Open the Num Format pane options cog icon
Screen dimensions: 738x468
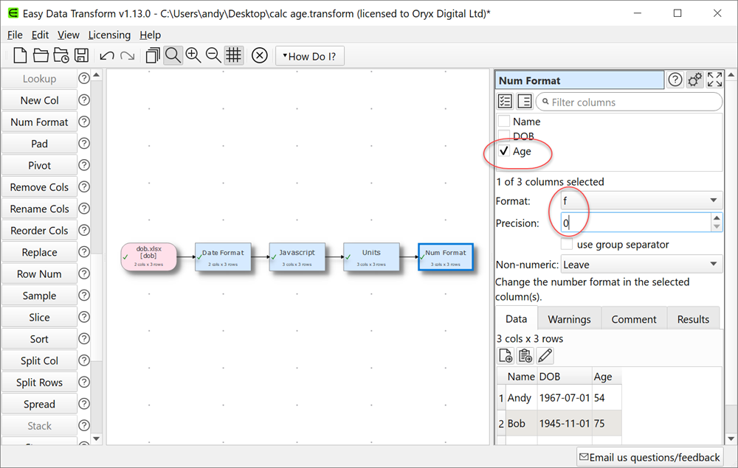(694, 79)
